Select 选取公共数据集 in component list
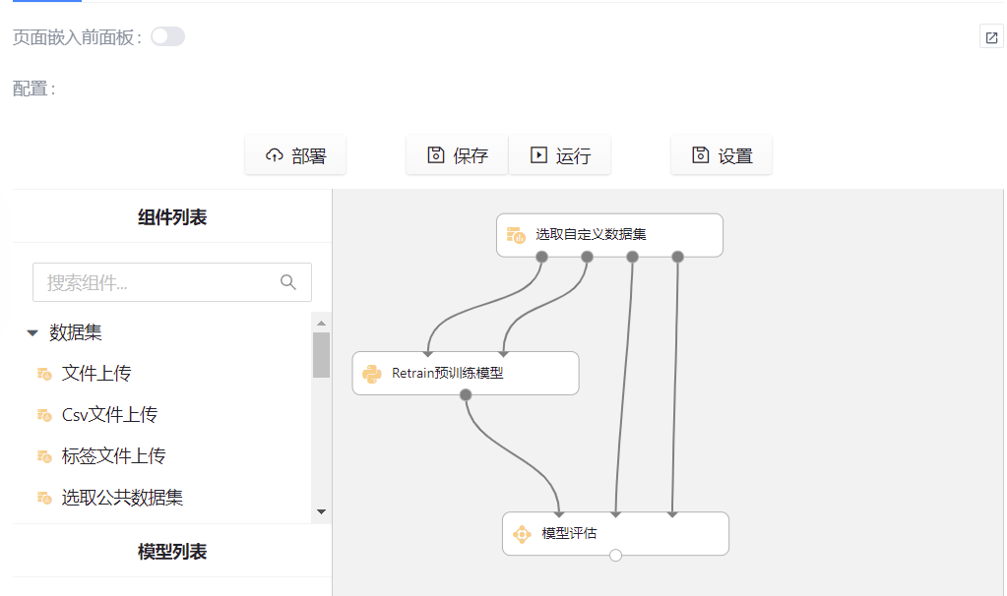 (122, 498)
